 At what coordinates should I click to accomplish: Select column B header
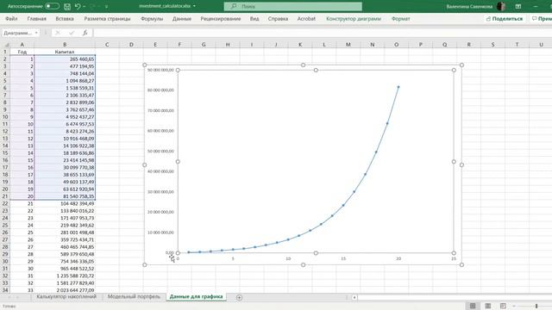[65, 45]
